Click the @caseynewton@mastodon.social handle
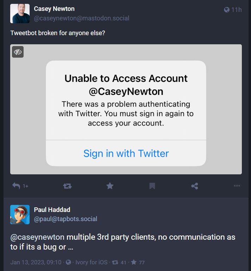This screenshot has width=251, height=271. tap(81, 18)
